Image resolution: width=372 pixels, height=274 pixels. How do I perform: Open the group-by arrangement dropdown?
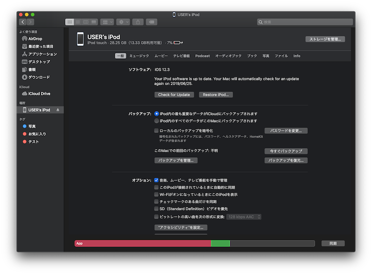(x=107, y=22)
